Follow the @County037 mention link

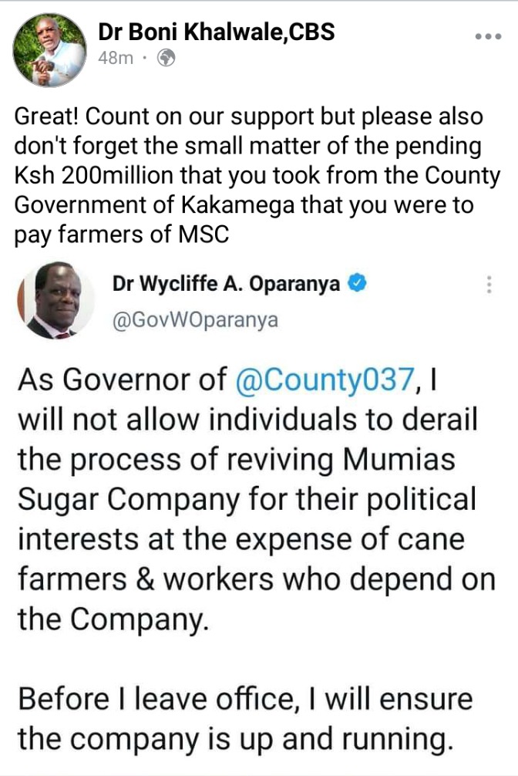[x=325, y=380]
